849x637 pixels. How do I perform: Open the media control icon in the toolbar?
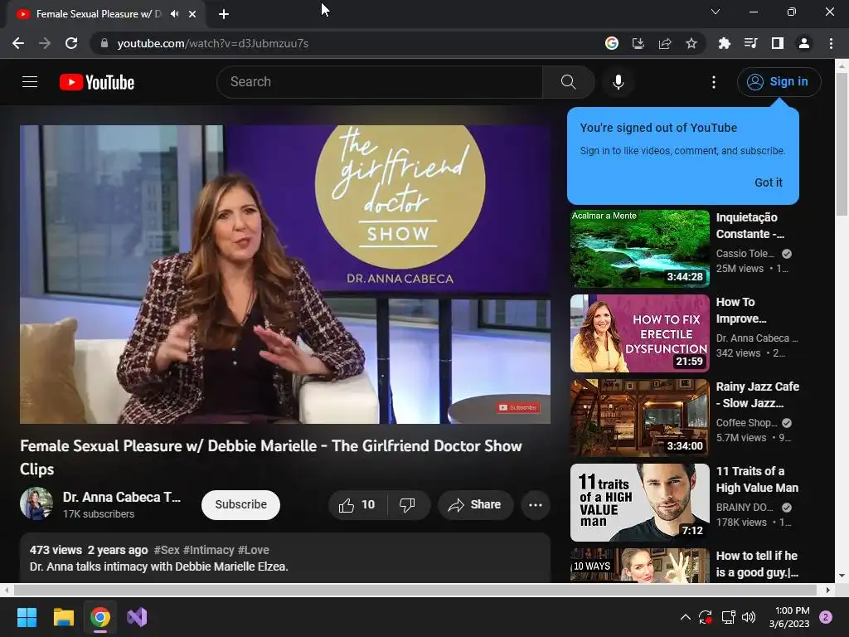(750, 43)
